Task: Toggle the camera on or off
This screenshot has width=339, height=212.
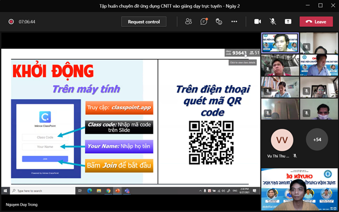Action: 258,22
